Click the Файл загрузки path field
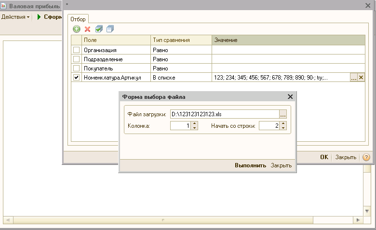This screenshot has height=230, width=376. click(224, 114)
